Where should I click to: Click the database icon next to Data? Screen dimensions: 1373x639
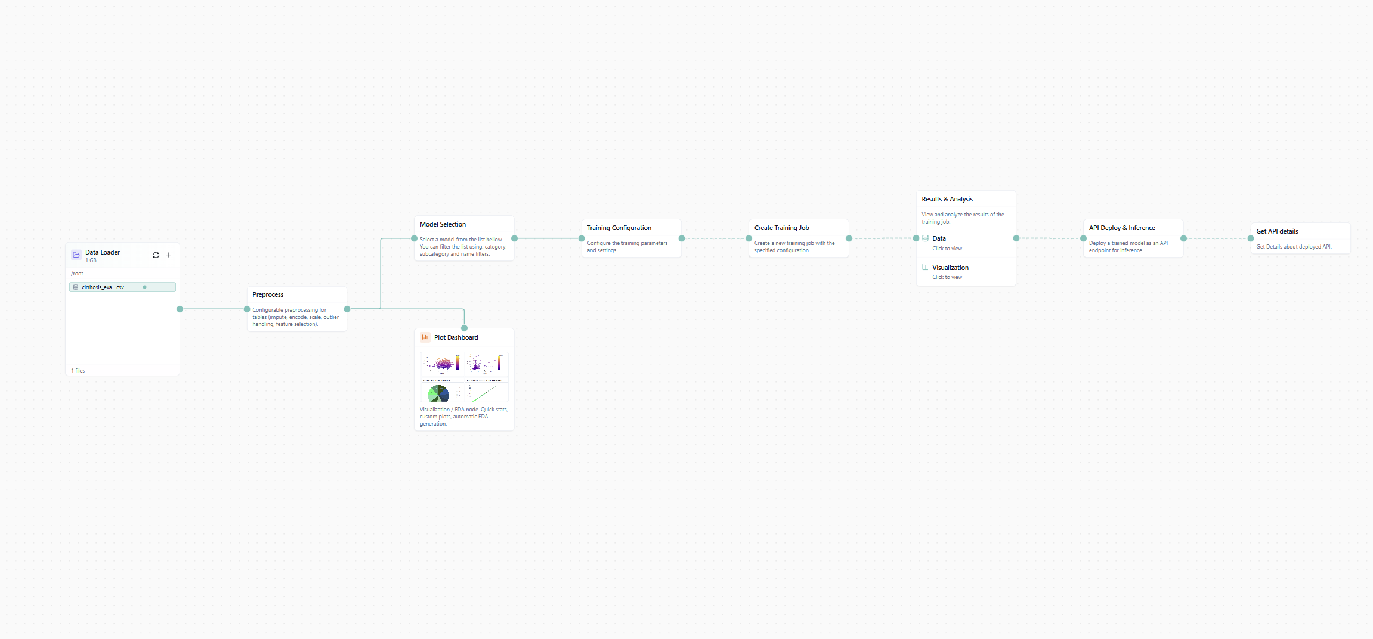tap(925, 238)
